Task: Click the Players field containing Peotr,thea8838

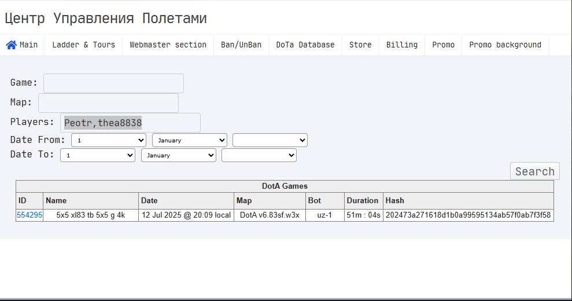Action: coord(130,123)
